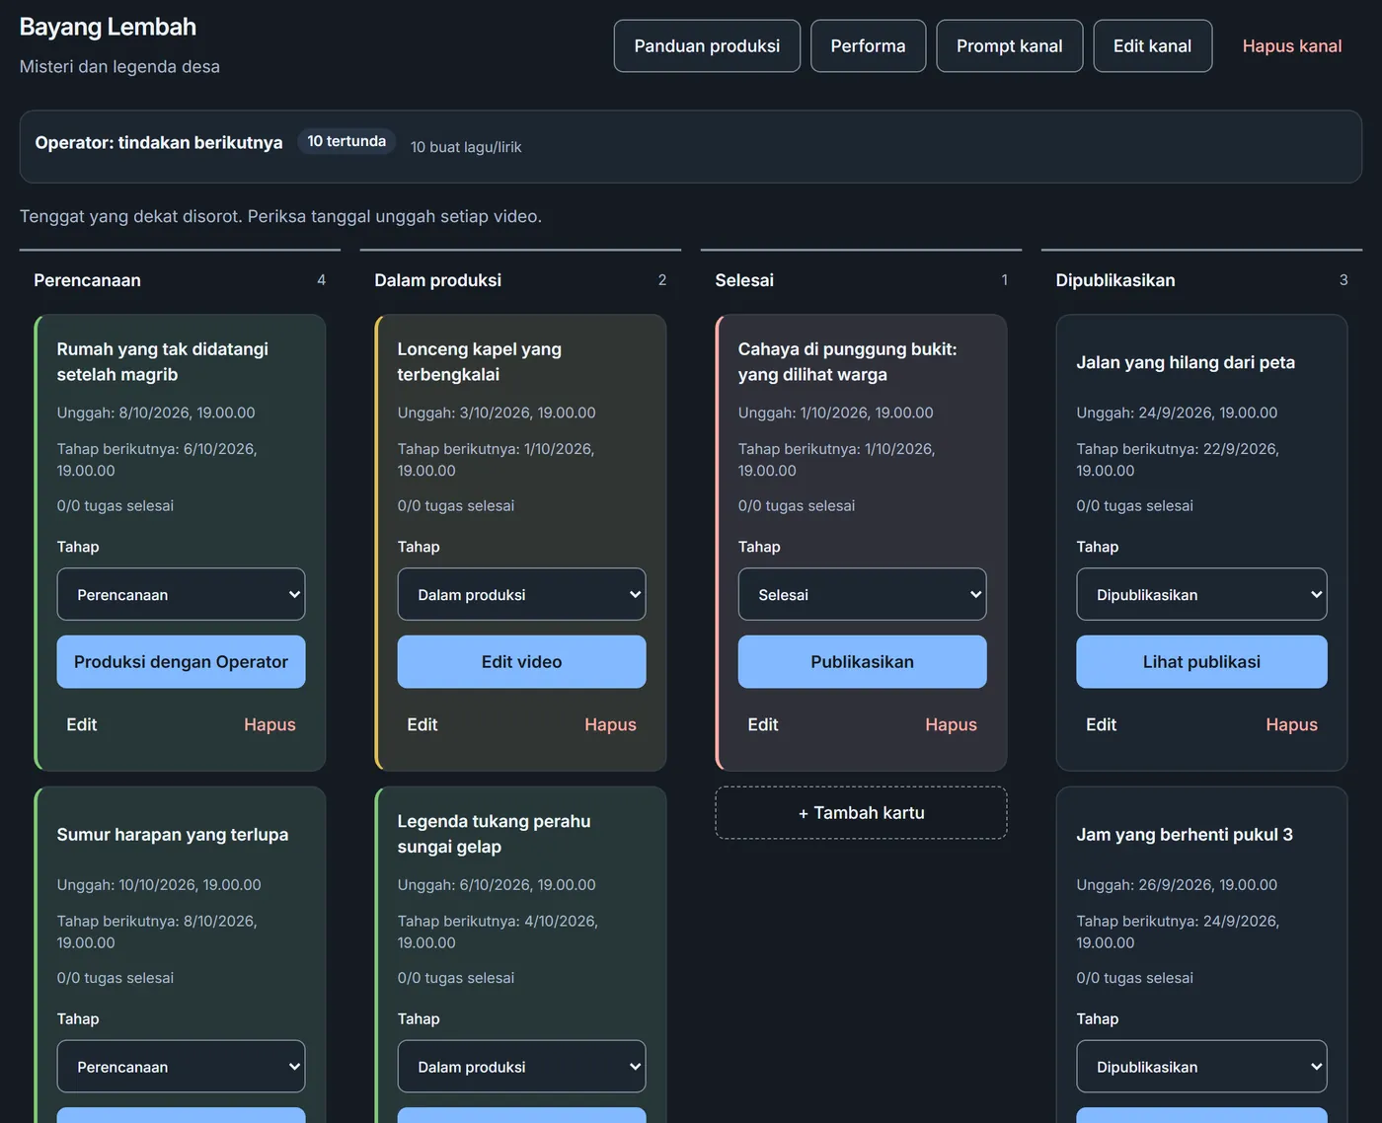Click the '10 tertunda' badge

[346, 141]
